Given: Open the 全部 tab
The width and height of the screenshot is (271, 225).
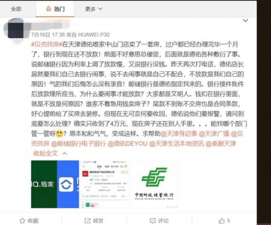Looking at the screenshot, I should click(x=16, y=9).
